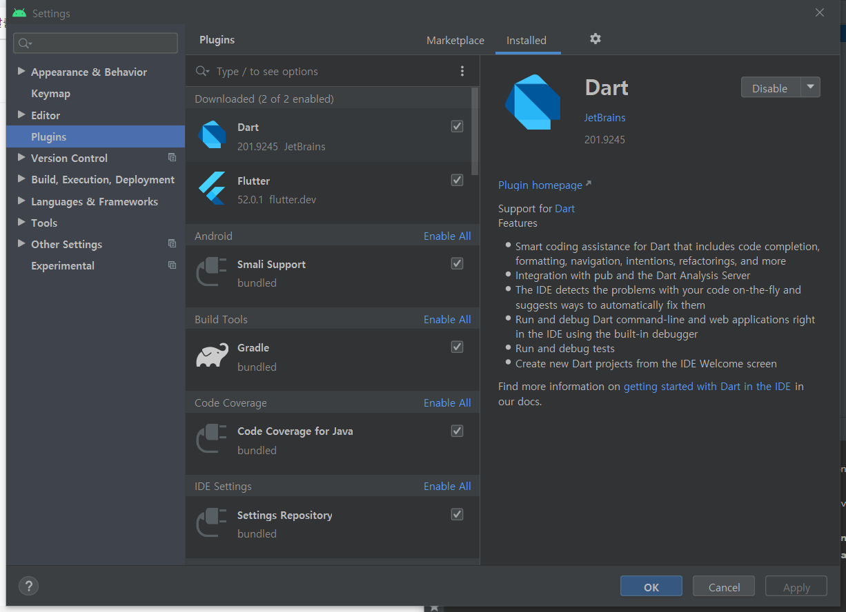The height and width of the screenshot is (612, 846).
Task: Open getting started with Dart in the IDE link
Action: pyautogui.click(x=707, y=386)
